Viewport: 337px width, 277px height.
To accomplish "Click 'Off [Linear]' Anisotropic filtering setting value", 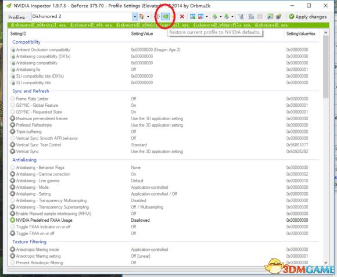I will 141,256.
